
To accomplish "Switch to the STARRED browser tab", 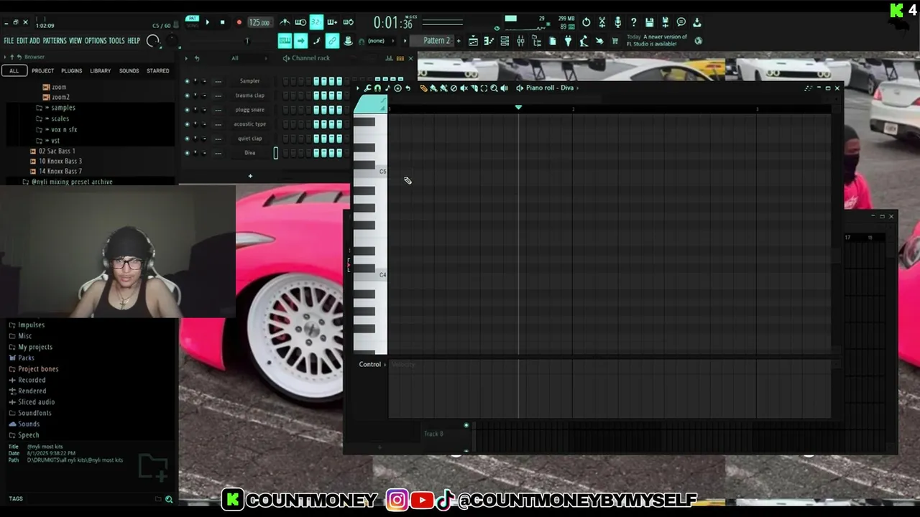I will pyautogui.click(x=158, y=70).
